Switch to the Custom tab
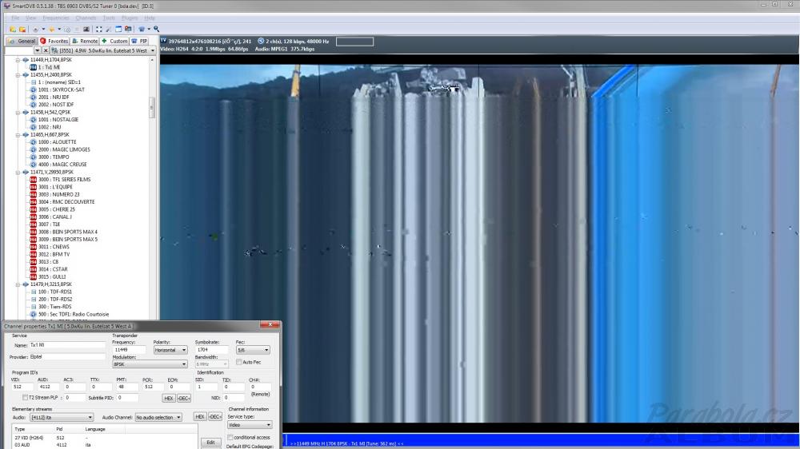 pyautogui.click(x=114, y=41)
